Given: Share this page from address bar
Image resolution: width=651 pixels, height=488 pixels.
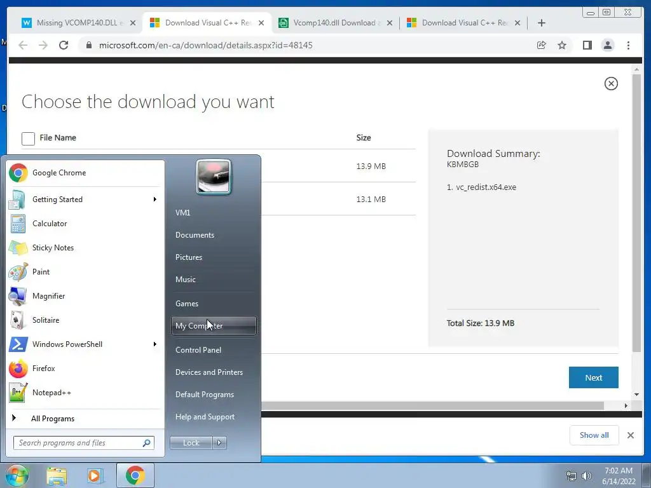Looking at the screenshot, I should (542, 45).
